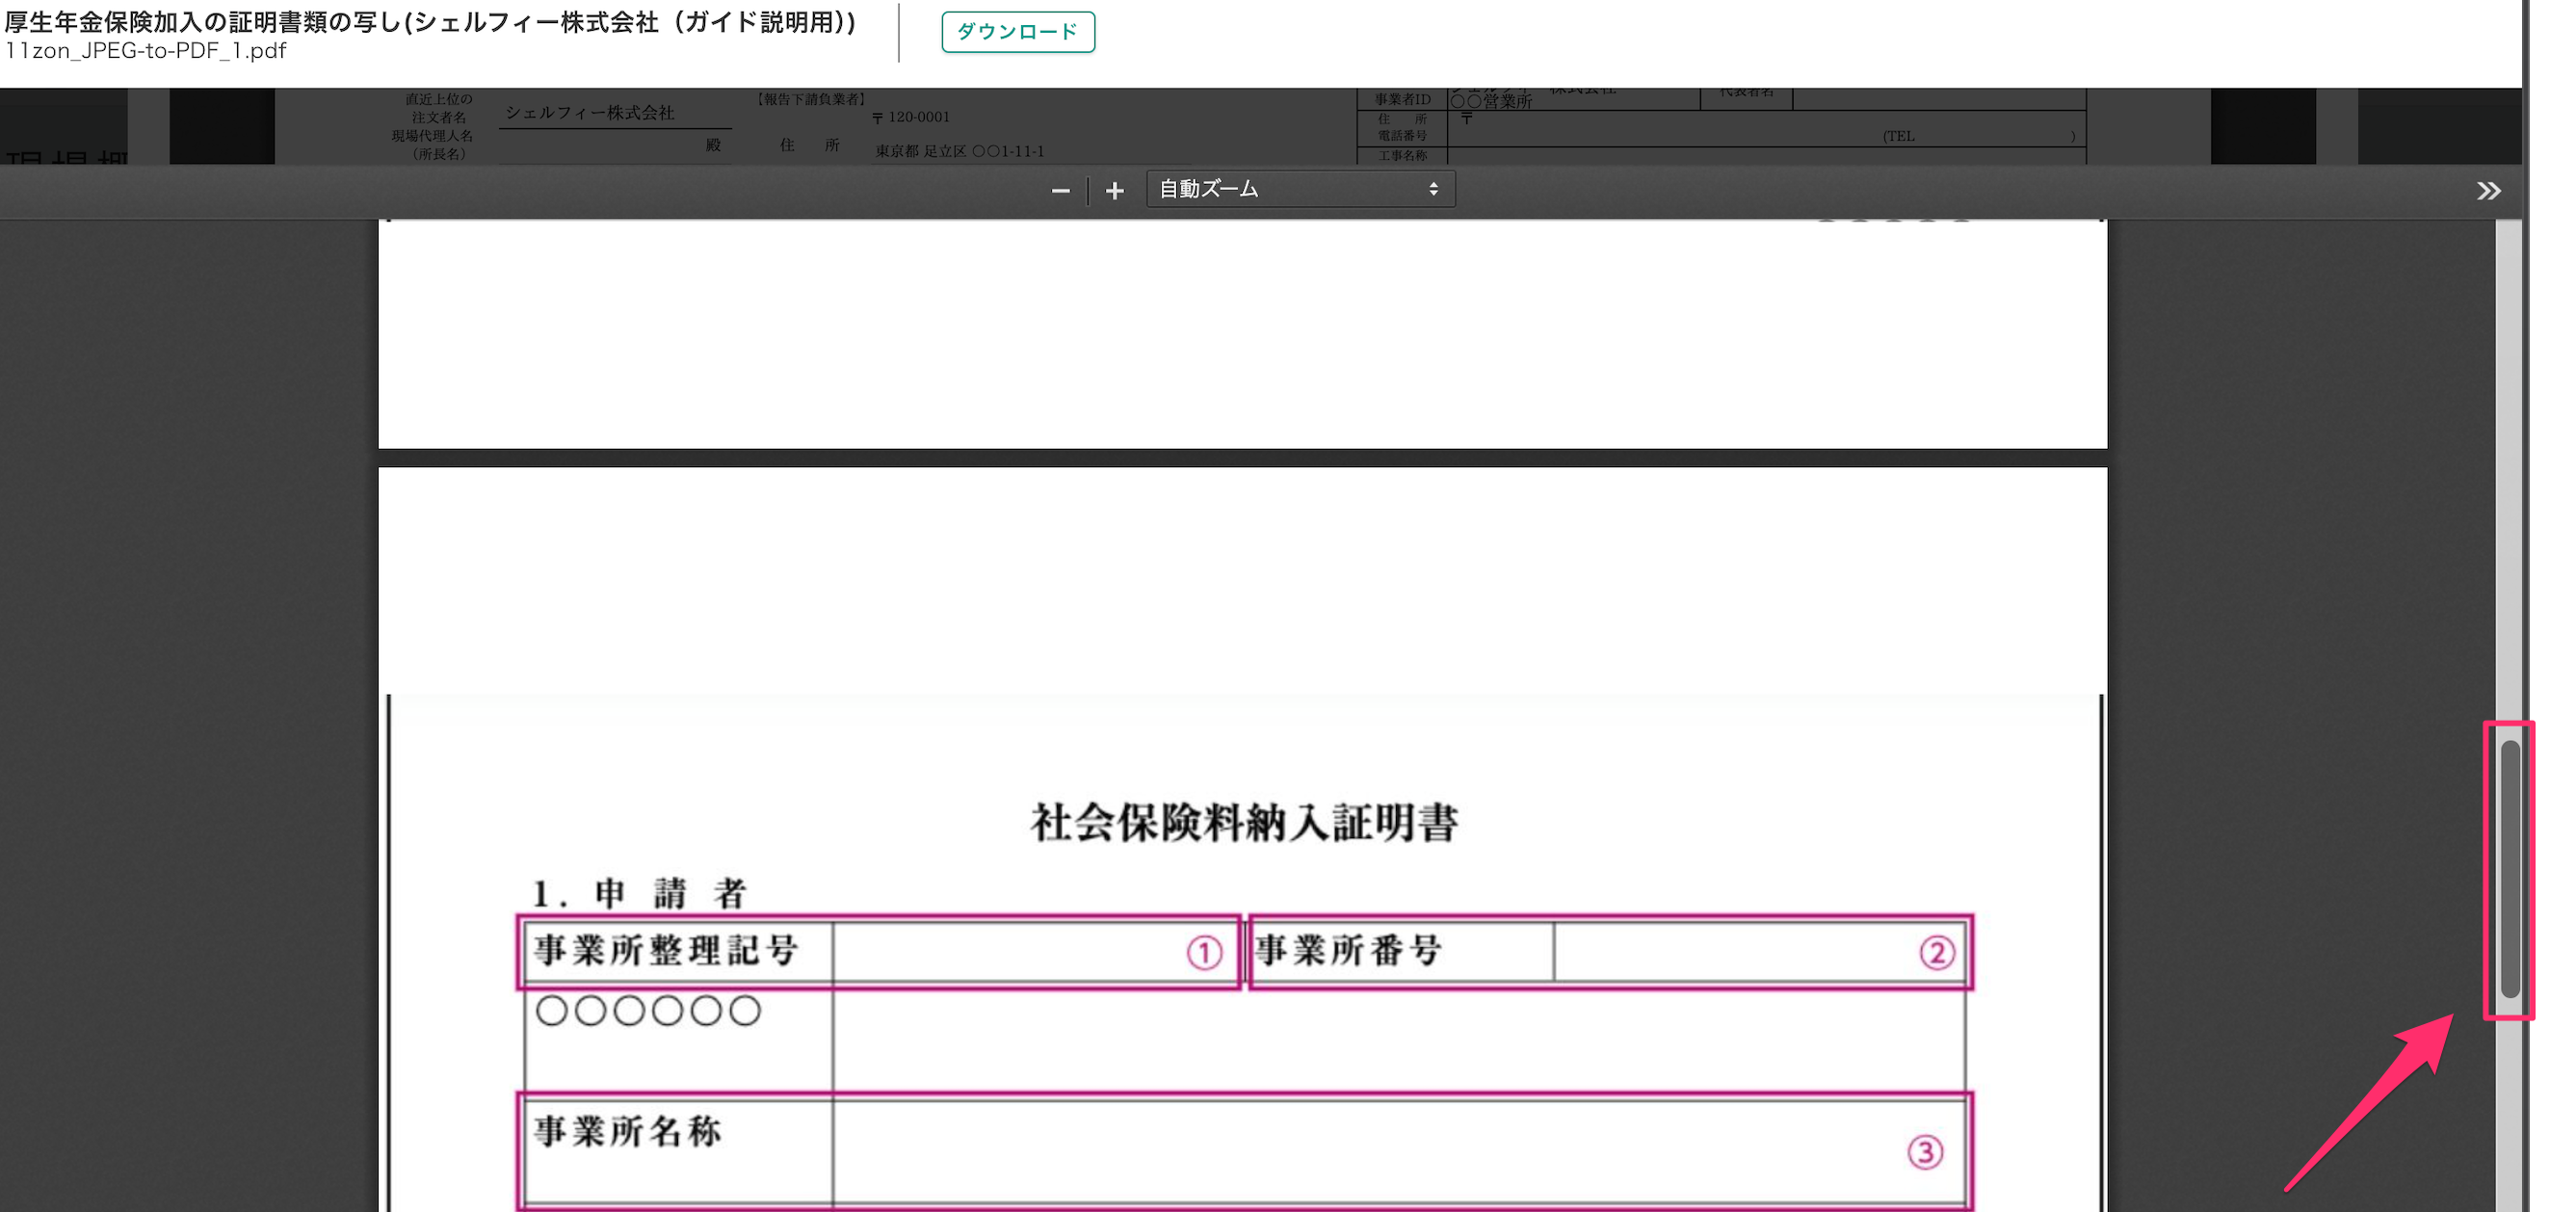Click the file name 11zon_JPEG-to-PDF_1.pdf
The image size is (2576, 1212).
click(145, 50)
